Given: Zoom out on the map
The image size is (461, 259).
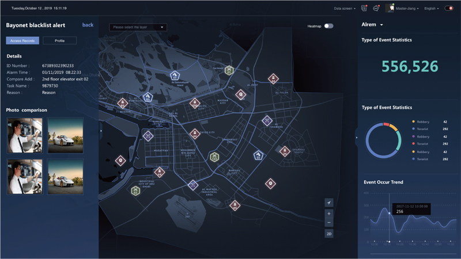Looking at the screenshot, I should tap(329, 223).
